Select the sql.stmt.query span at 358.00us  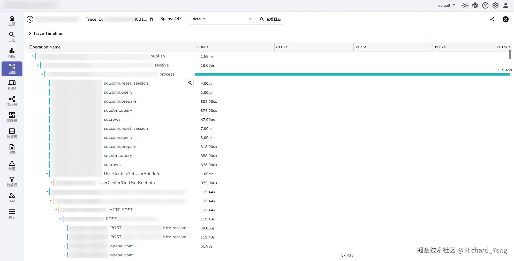[118, 156]
